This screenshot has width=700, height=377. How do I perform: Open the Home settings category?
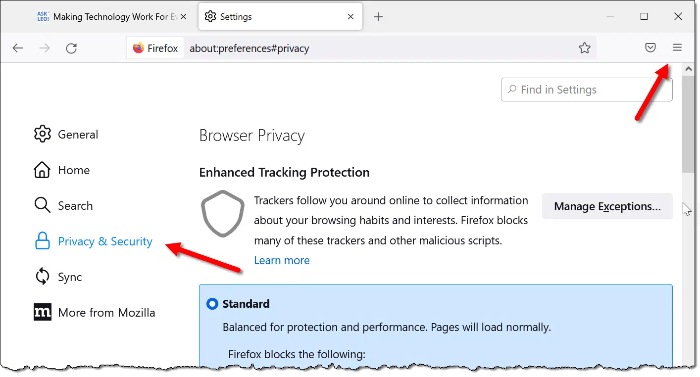coord(62,170)
